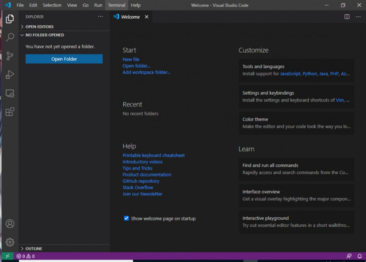The height and width of the screenshot is (262, 366).
Task: Open the Interactive playground card
Action: tap(296, 222)
